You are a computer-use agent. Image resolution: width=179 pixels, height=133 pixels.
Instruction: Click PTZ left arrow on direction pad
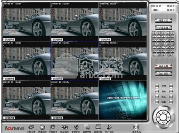(158, 117)
